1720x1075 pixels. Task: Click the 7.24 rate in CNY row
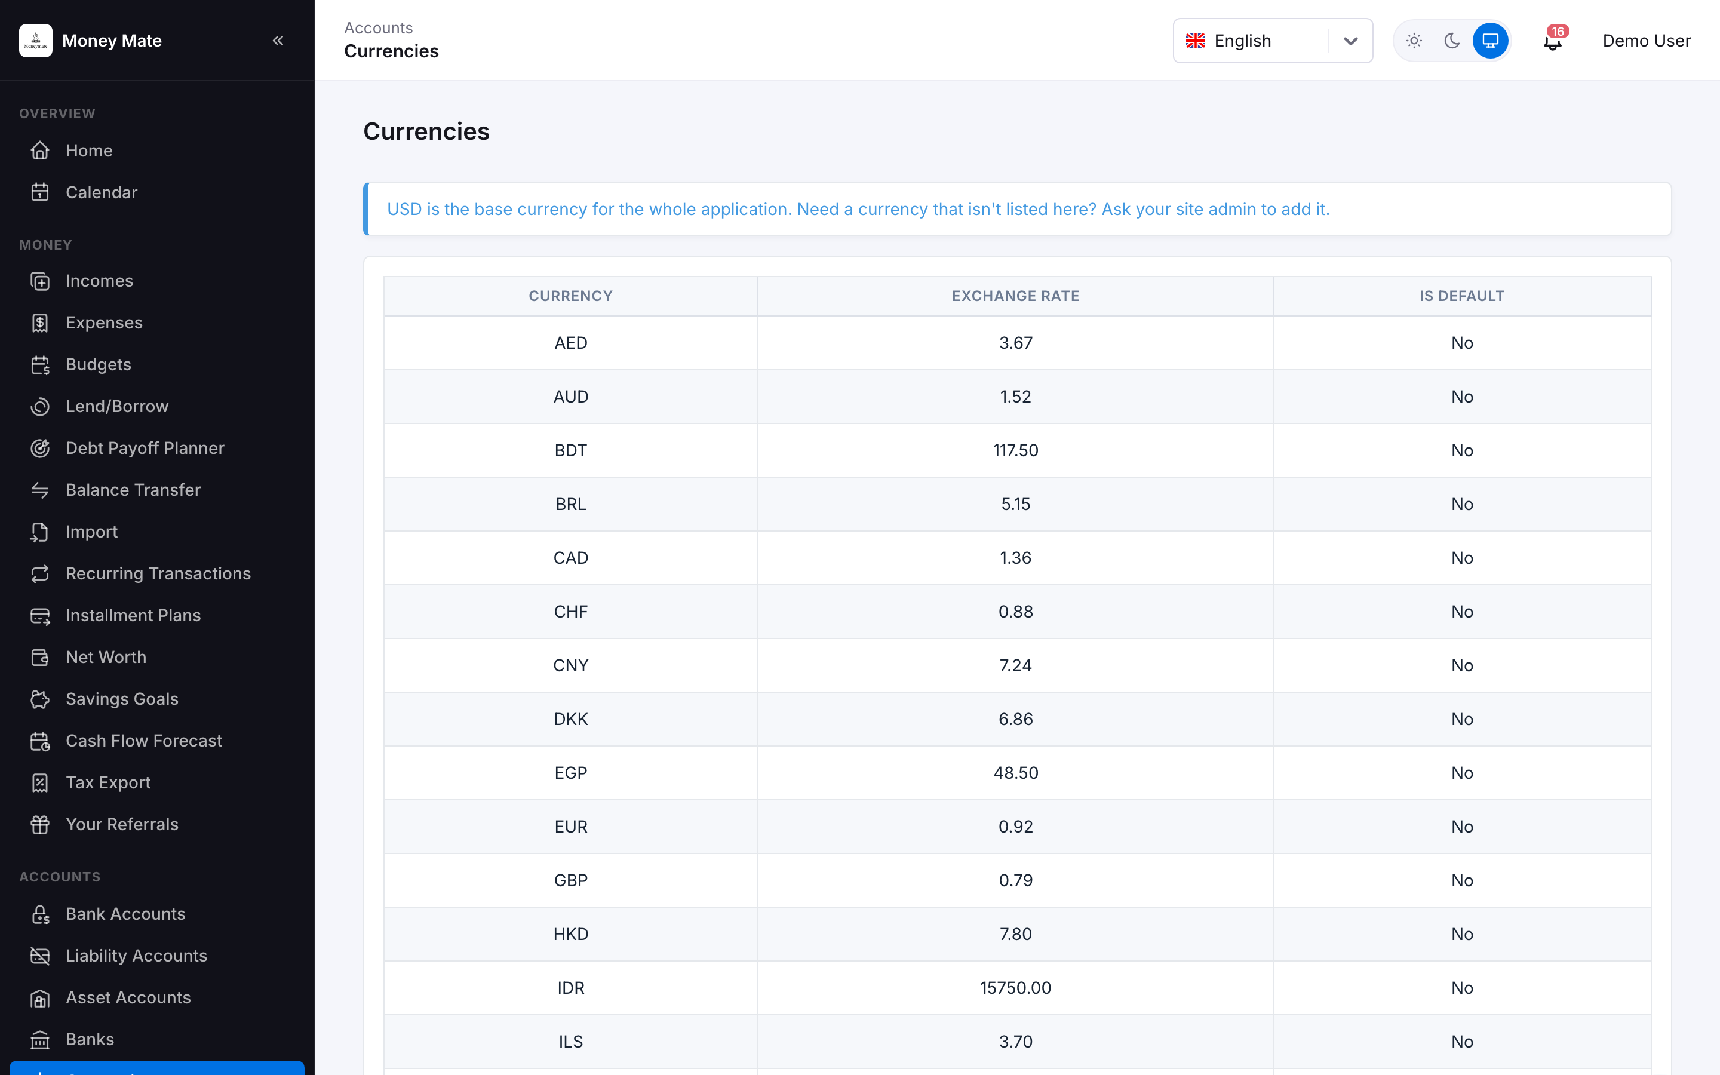[x=1016, y=665]
